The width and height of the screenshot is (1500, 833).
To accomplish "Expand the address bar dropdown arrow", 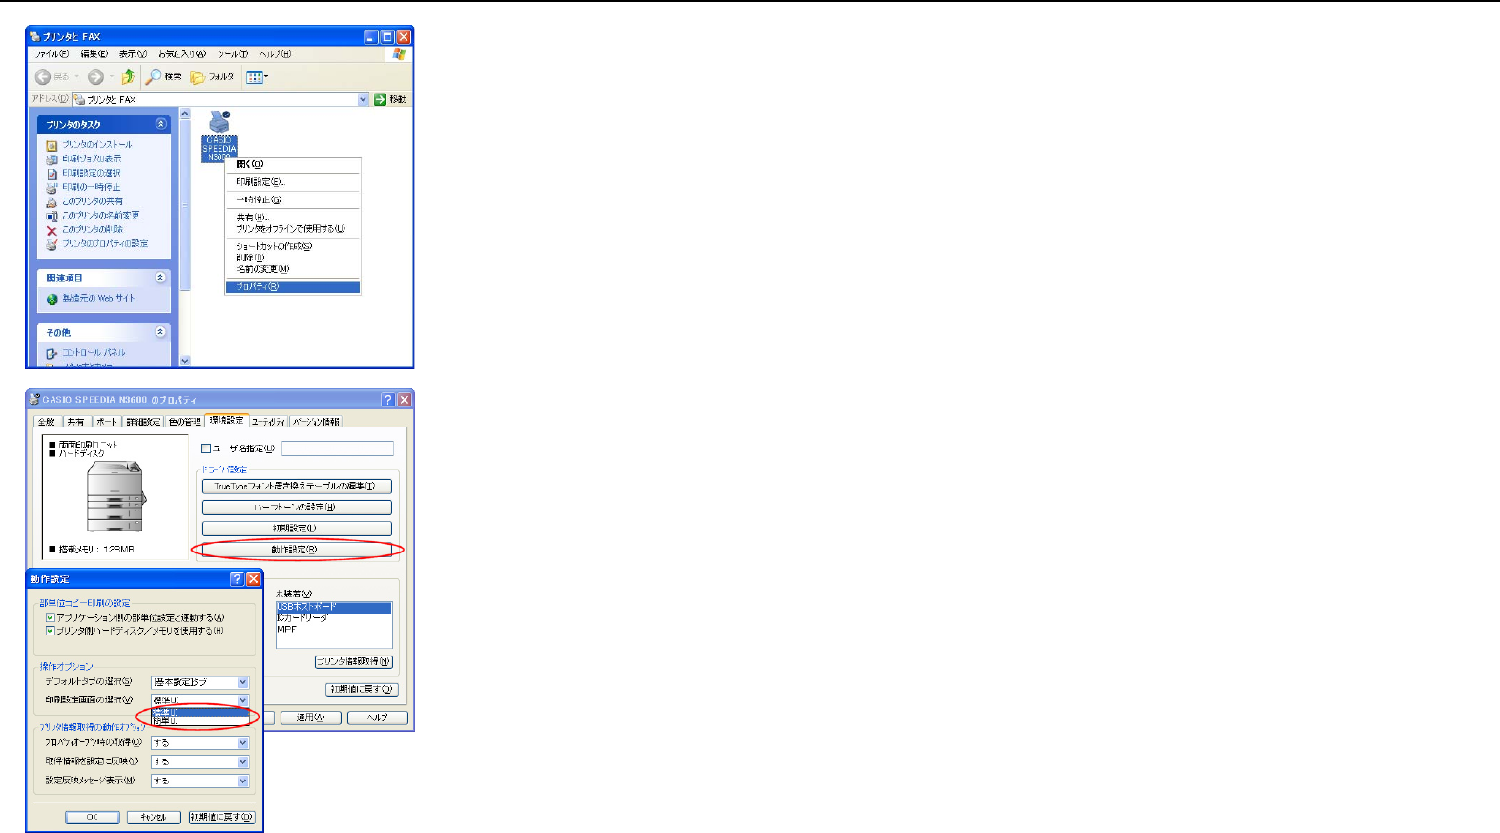I will (x=363, y=99).
